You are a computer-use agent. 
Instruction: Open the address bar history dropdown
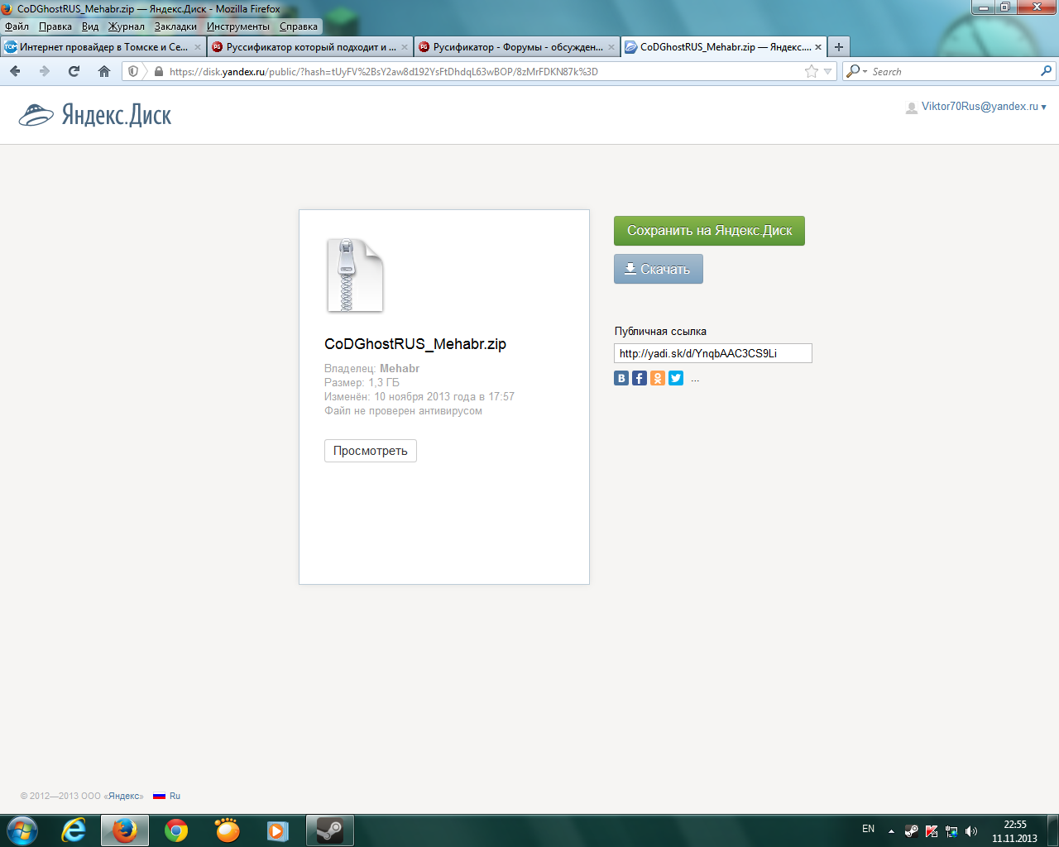click(828, 71)
